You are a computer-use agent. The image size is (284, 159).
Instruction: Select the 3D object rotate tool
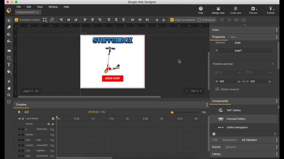(x=9, y=34)
